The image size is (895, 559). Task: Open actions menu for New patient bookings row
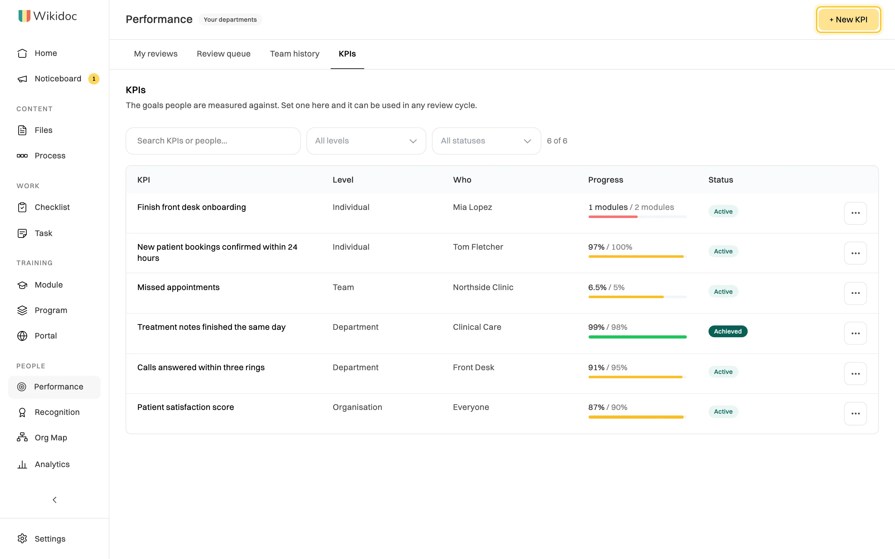[x=855, y=253]
